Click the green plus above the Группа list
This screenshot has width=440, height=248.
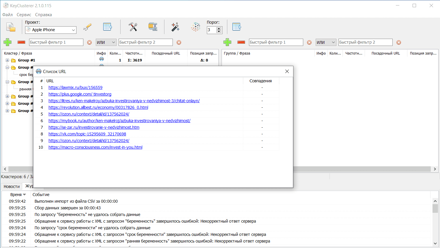227,42
